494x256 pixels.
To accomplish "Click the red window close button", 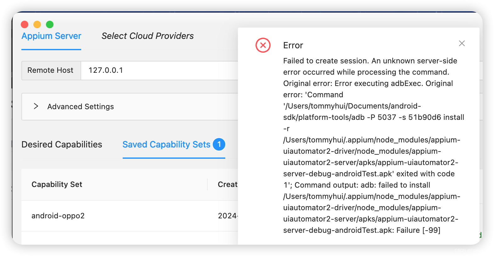I will click(25, 24).
